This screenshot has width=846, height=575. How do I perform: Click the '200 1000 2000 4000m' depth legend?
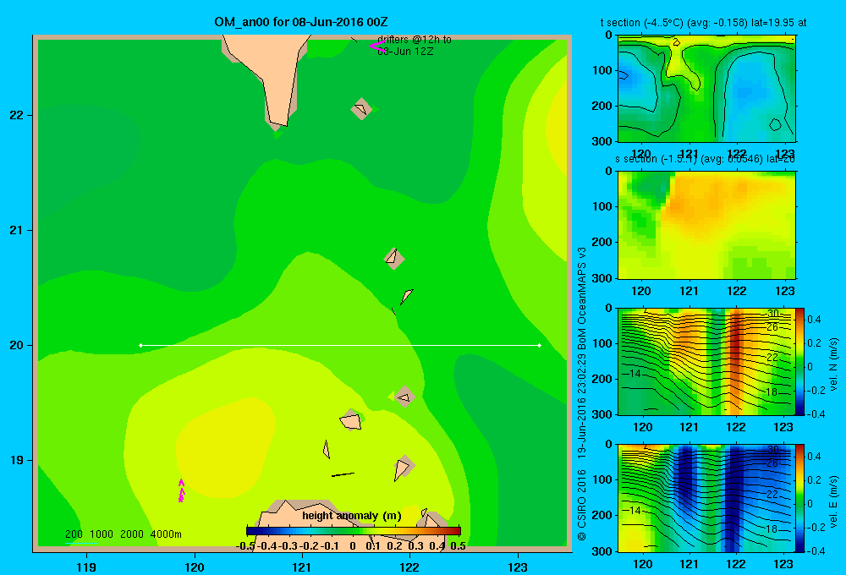point(123,534)
